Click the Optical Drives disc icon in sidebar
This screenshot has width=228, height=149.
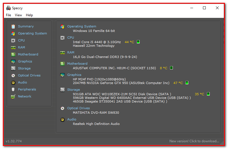click(13, 76)
